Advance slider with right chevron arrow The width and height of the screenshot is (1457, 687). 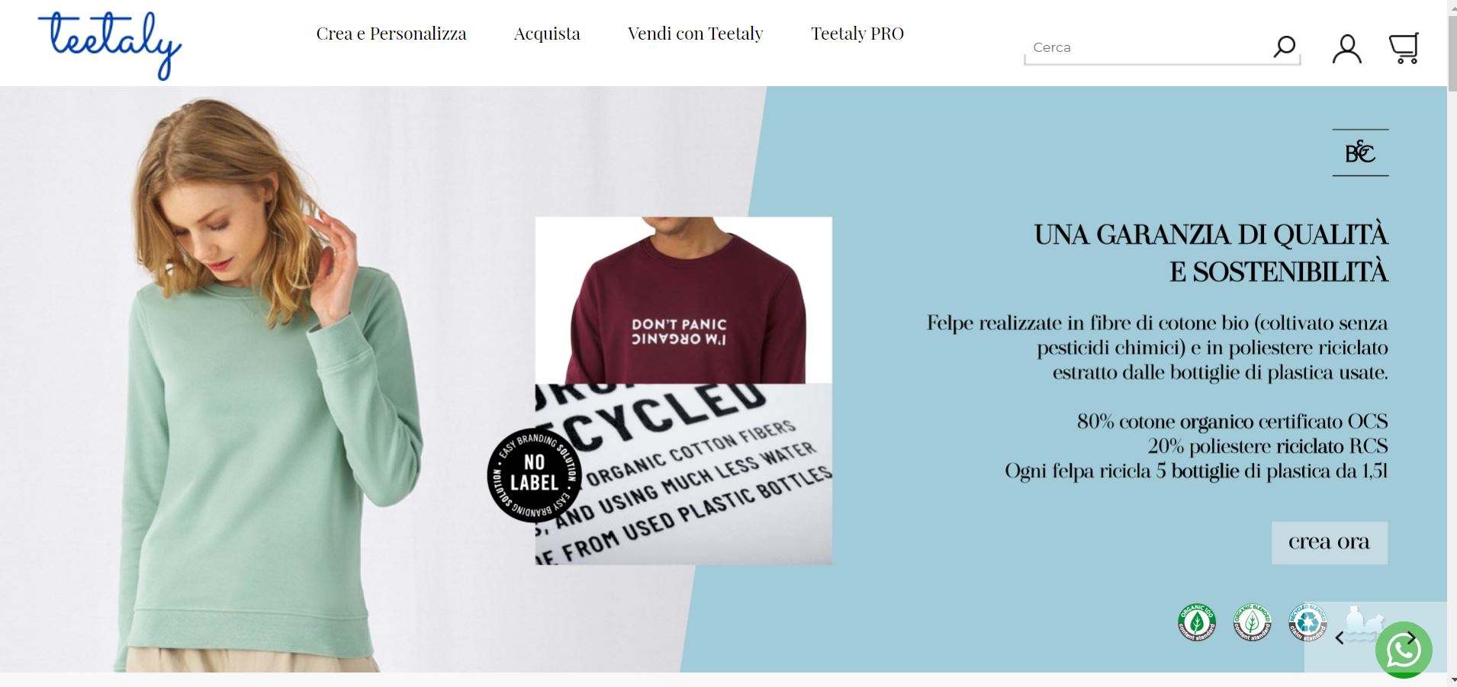(1411, 638)
